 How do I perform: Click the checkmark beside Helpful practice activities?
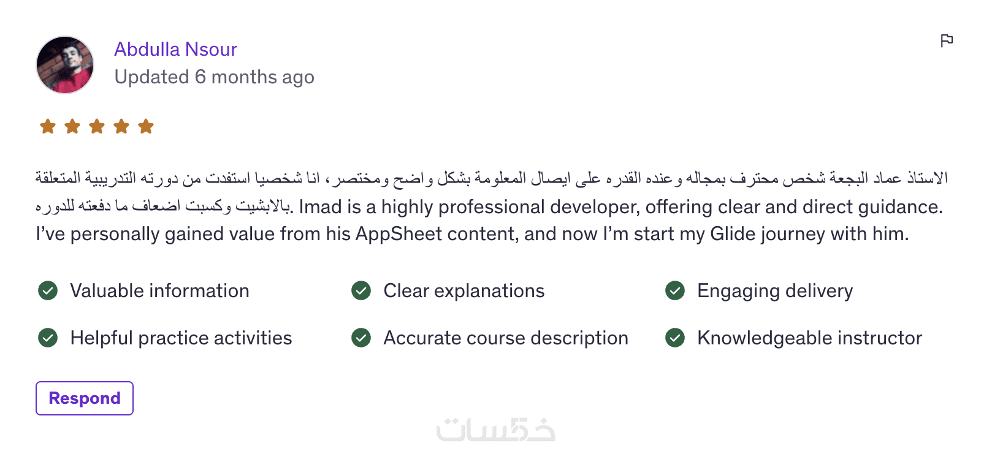tap(48, 338)
